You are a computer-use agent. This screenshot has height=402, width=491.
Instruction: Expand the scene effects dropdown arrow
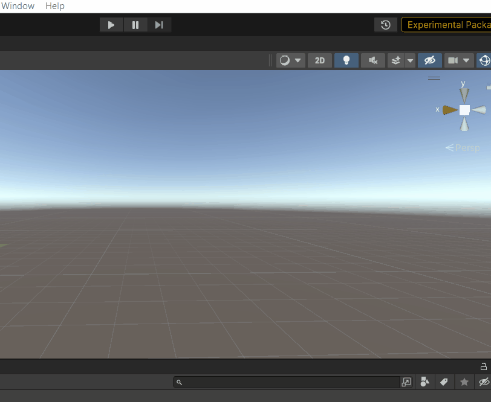tap(411, 60)
